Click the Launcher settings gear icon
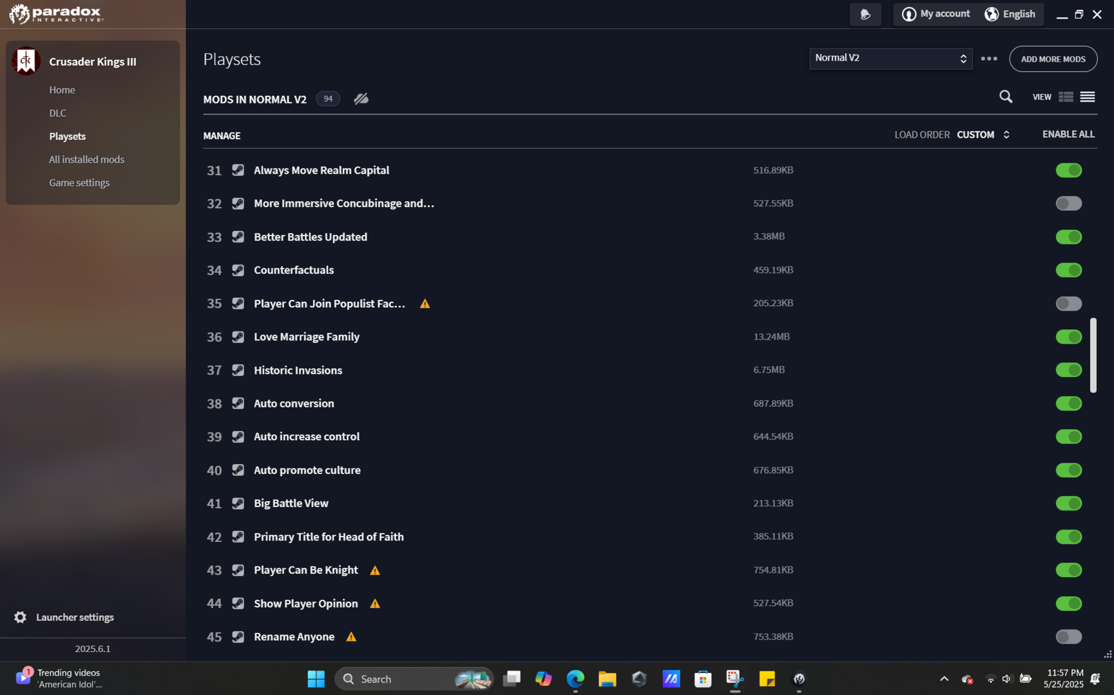The width and height of the screenshot is (1114, 695). coord(21,617)
